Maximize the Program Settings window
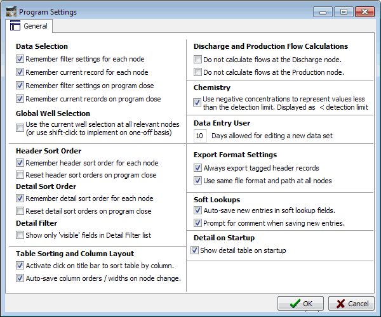Viewport: 381px width, 317px height. coord(344,11)
